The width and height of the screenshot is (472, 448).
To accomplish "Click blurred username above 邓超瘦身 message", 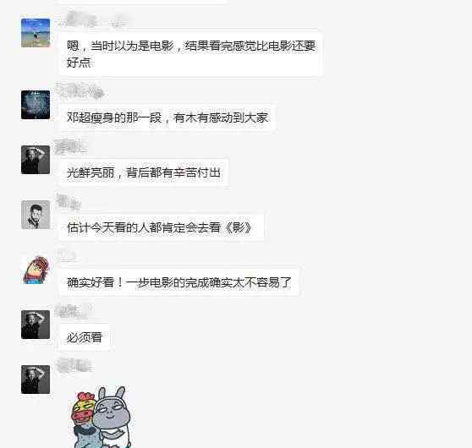I will pos(80,90).
